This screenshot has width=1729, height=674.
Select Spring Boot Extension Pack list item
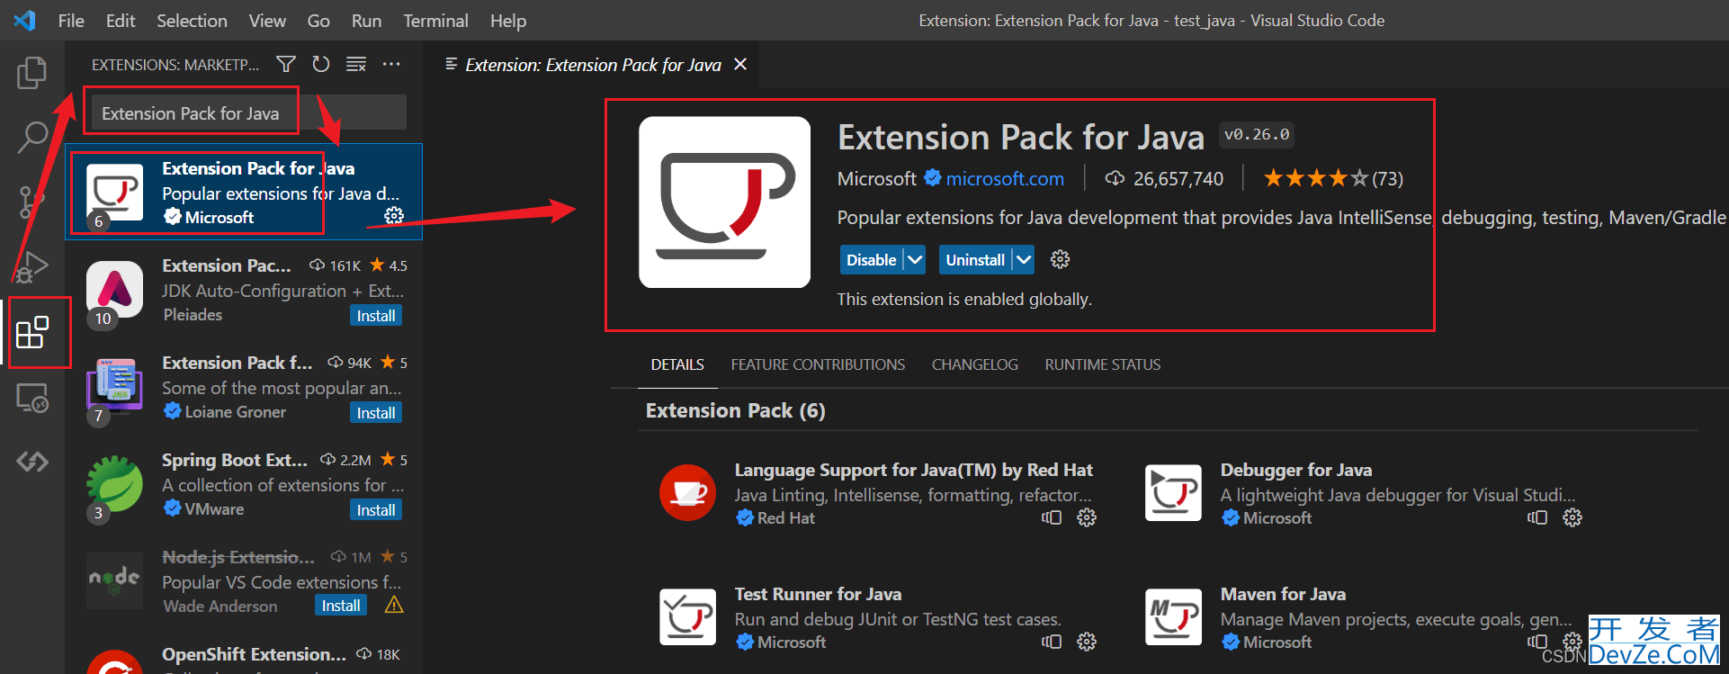[x=244, y=484]
